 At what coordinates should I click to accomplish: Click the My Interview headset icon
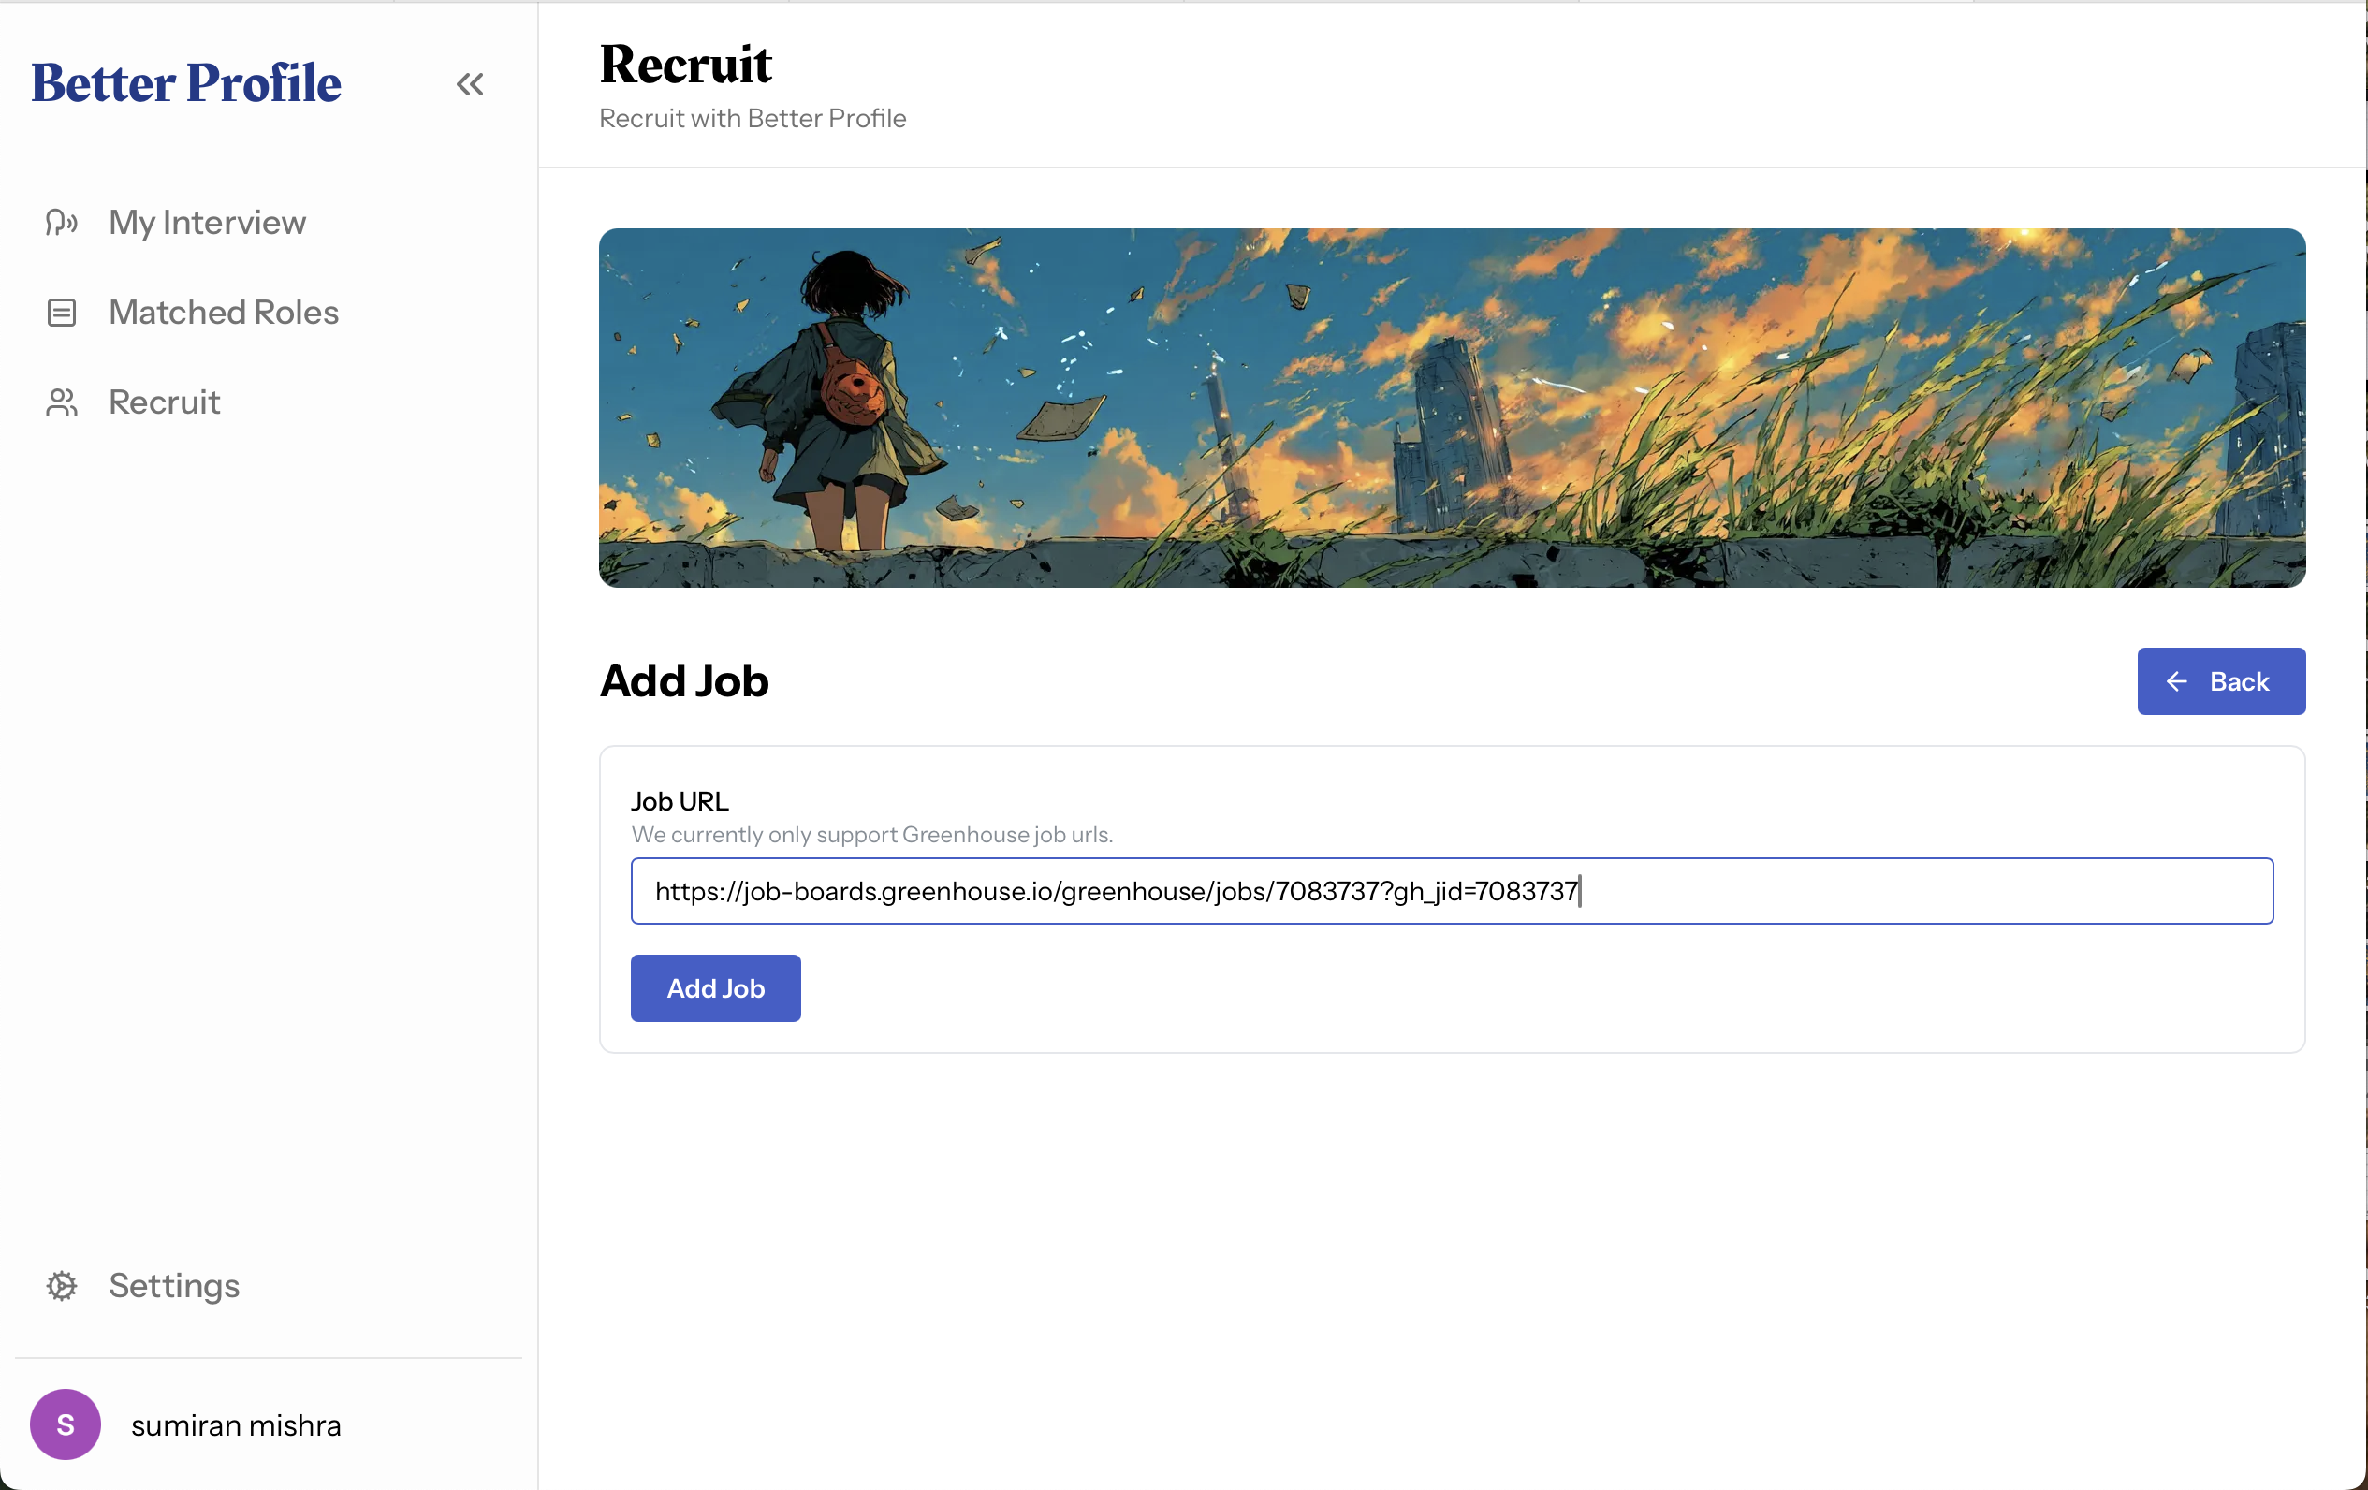pos(61,222)
